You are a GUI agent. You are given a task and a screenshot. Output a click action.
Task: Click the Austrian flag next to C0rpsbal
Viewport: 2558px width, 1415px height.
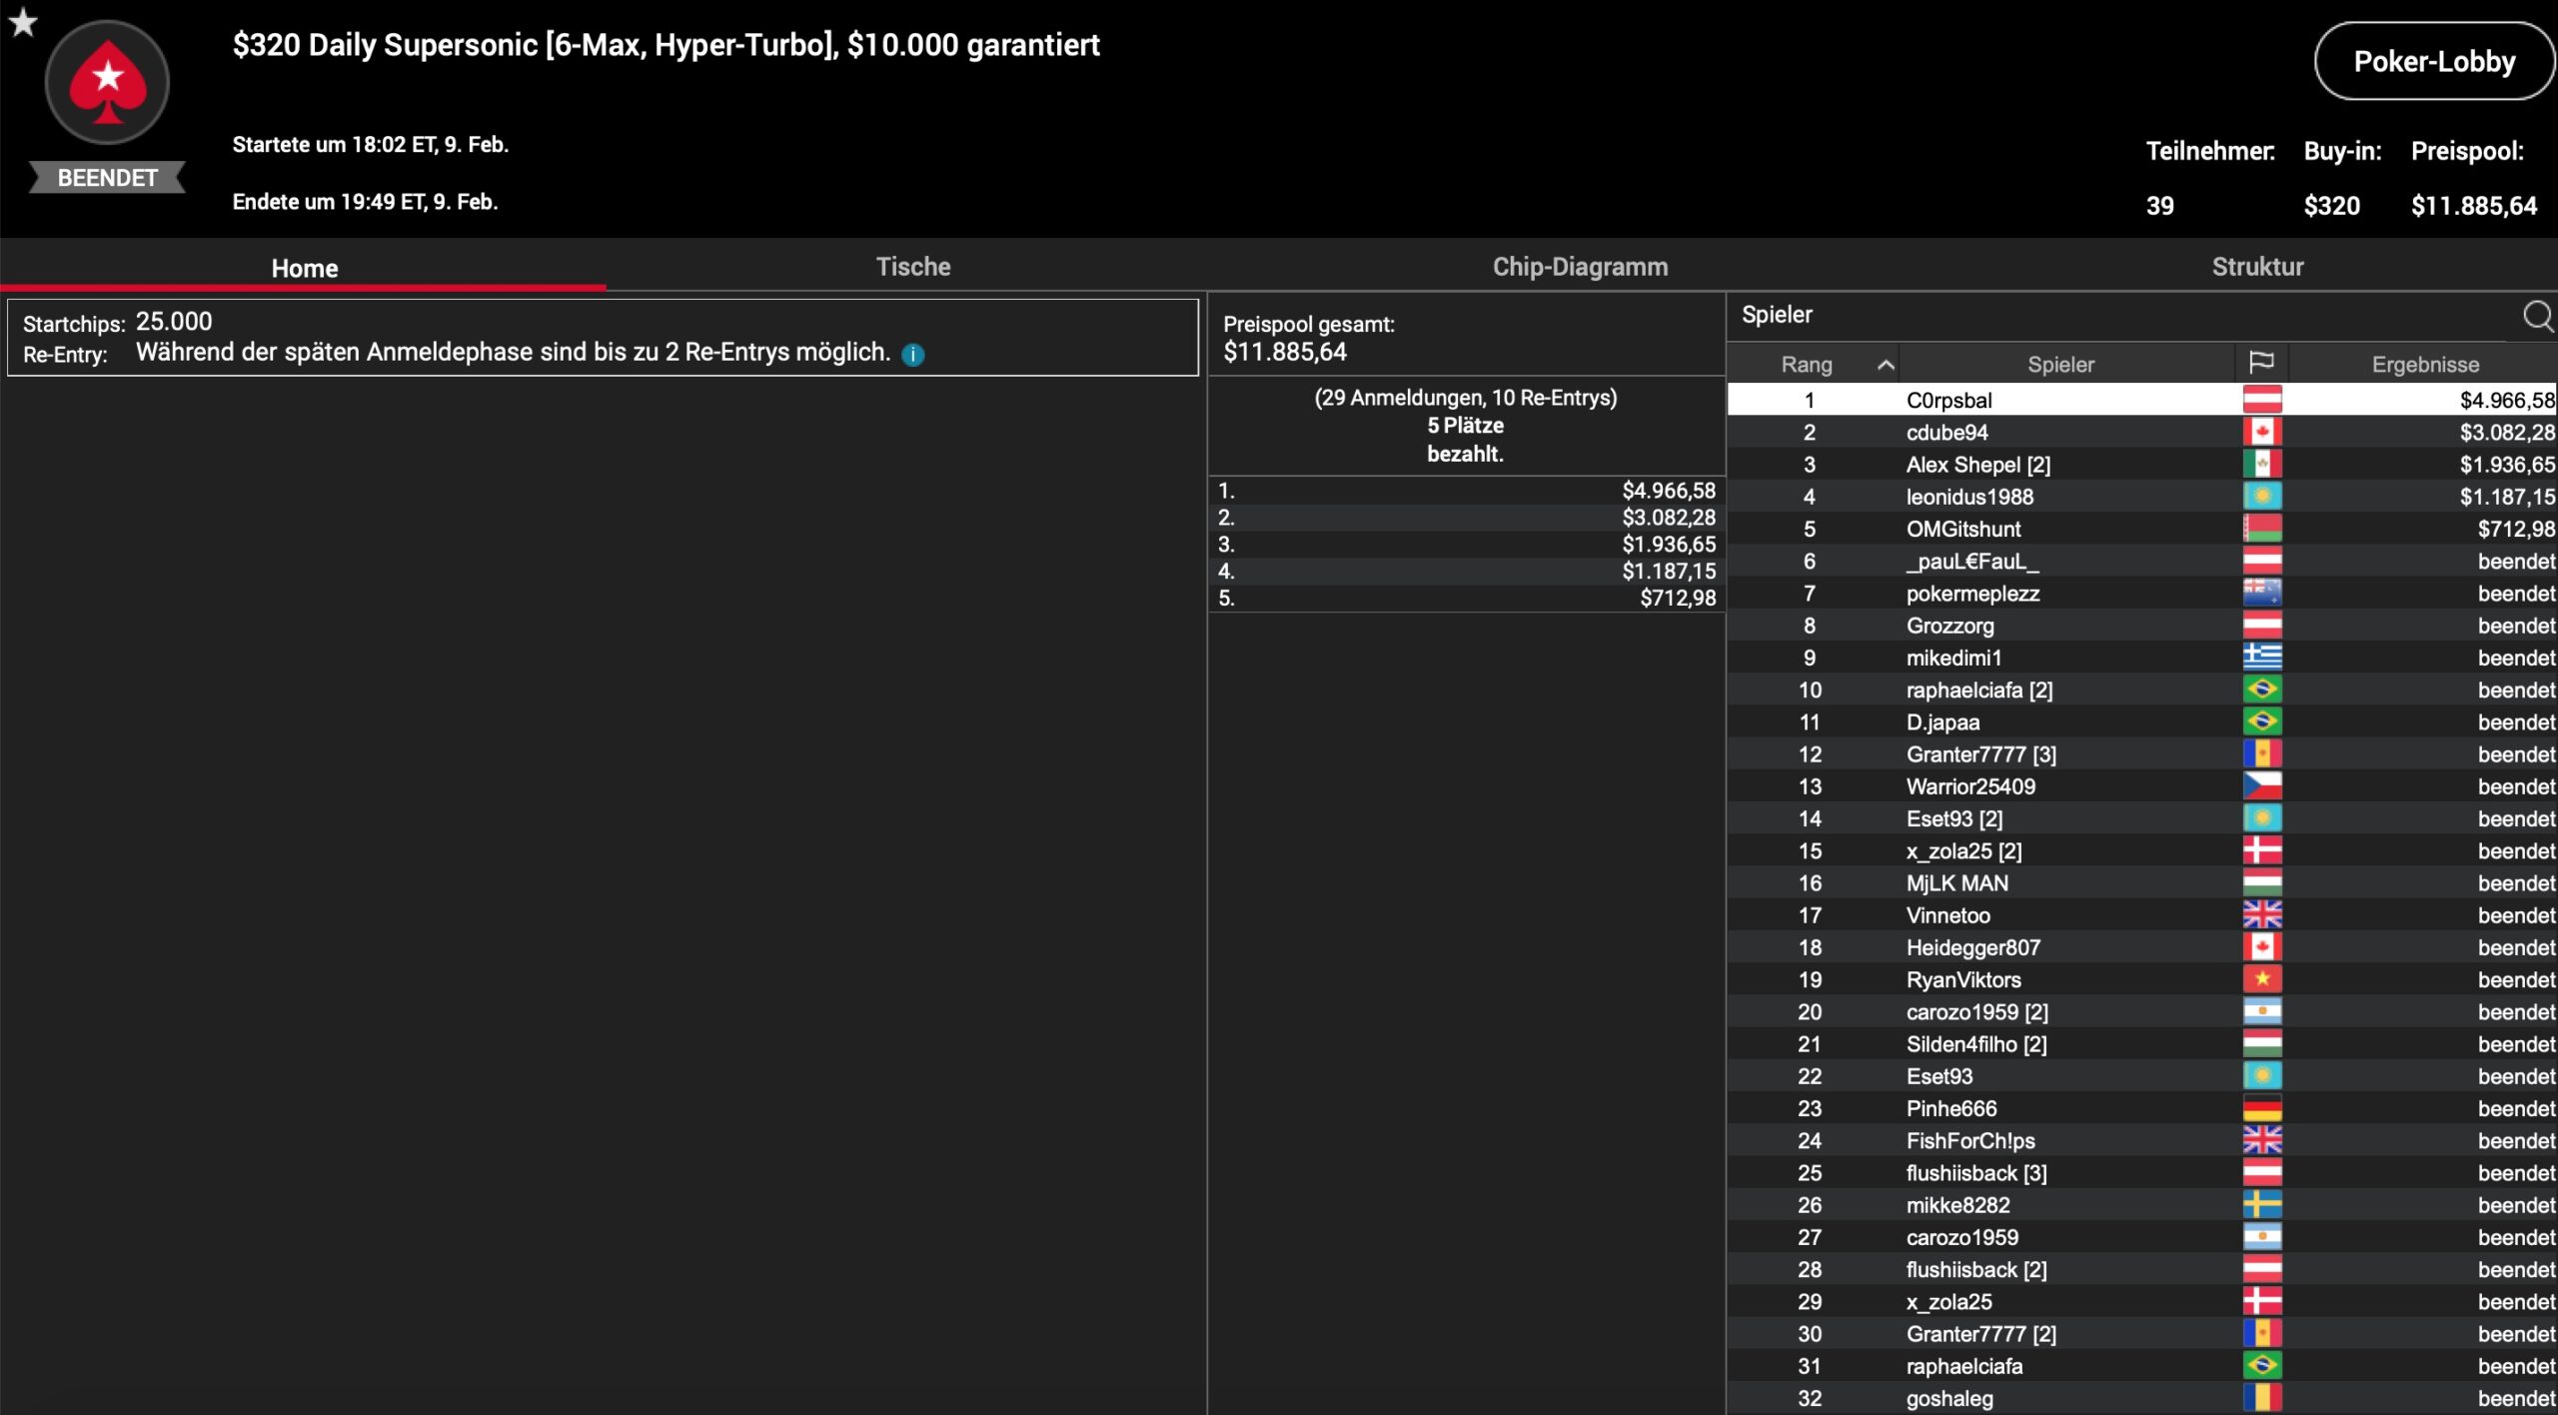click(x=2261, y=400)
